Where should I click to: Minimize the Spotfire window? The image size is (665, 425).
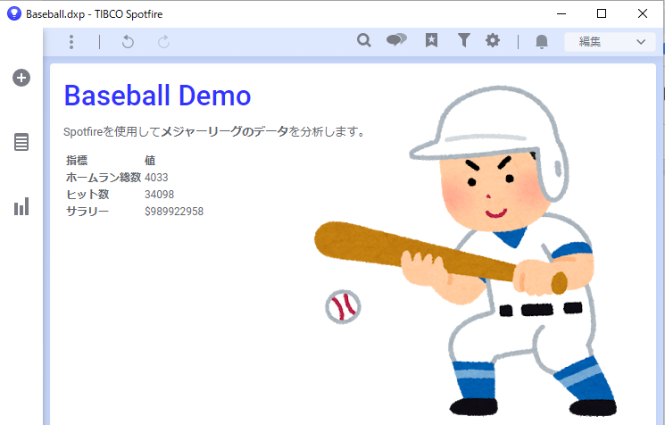[x=561, y=13]
